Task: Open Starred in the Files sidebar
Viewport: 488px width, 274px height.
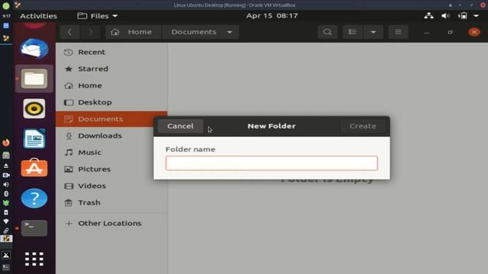Action: click(111, 69)
